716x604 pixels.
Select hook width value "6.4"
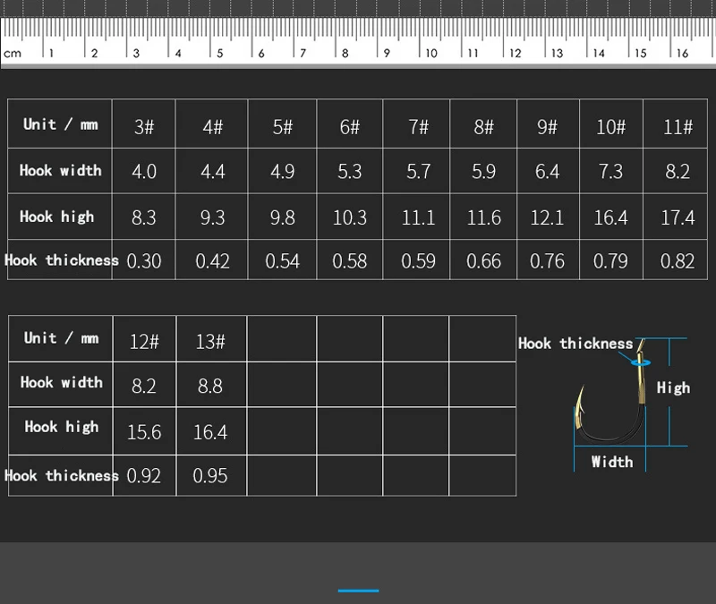547,172
